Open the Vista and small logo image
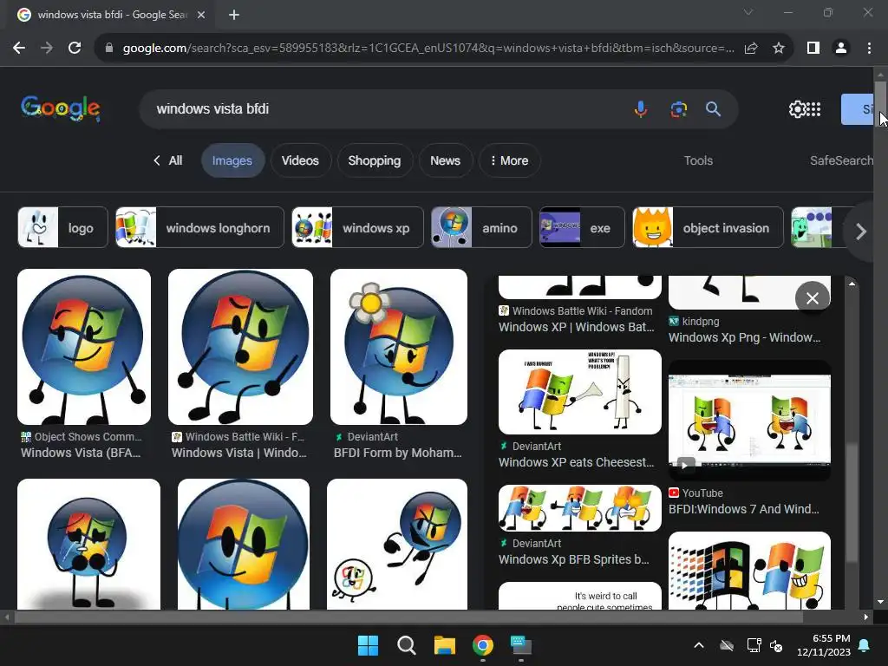Image resolution: width=888 pixels, height=666 pixels. point(397,545)
